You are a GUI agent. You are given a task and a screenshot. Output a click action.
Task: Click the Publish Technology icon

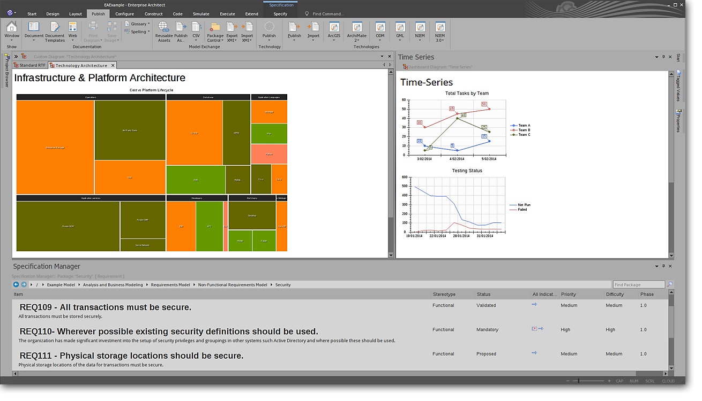click(269, 31)
